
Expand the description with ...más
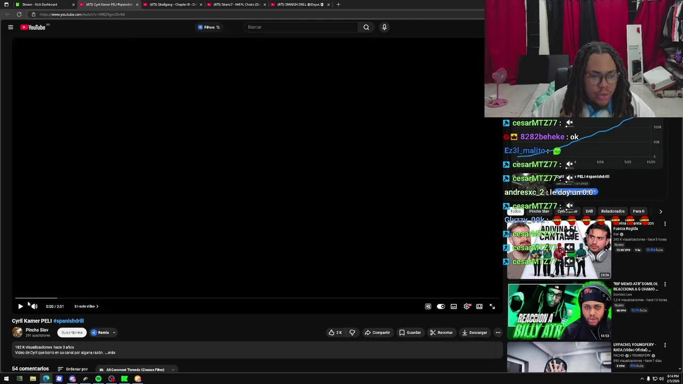(110, 353)
